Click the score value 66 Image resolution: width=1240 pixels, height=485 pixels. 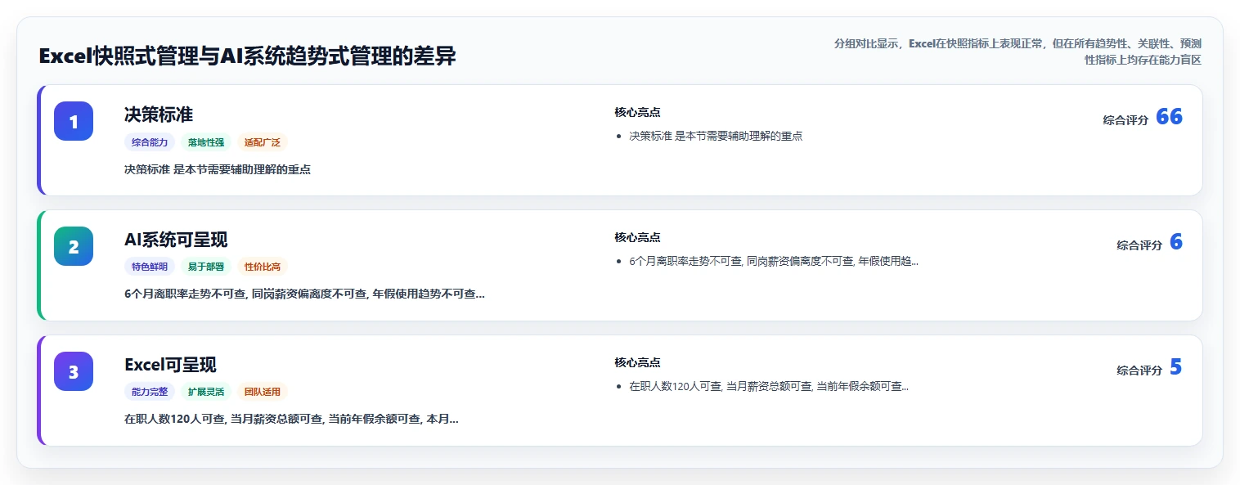(x=1169, y=117)
